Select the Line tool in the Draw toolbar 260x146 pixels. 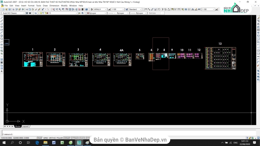click(2, 18)
